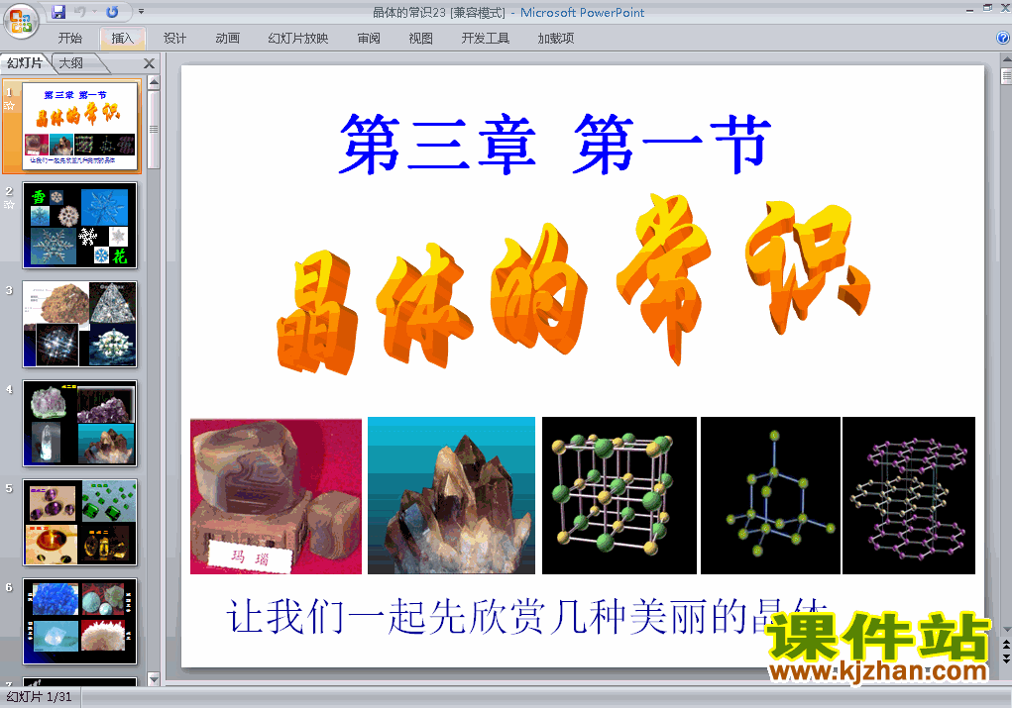Click the slide editor scroll-down arrow
Image resolution: width=1012 pixels, height=708 pixels.
point(1006,630)
